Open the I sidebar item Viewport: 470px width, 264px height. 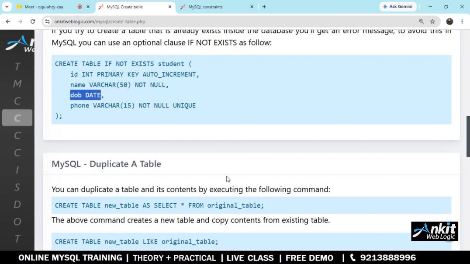17,170
